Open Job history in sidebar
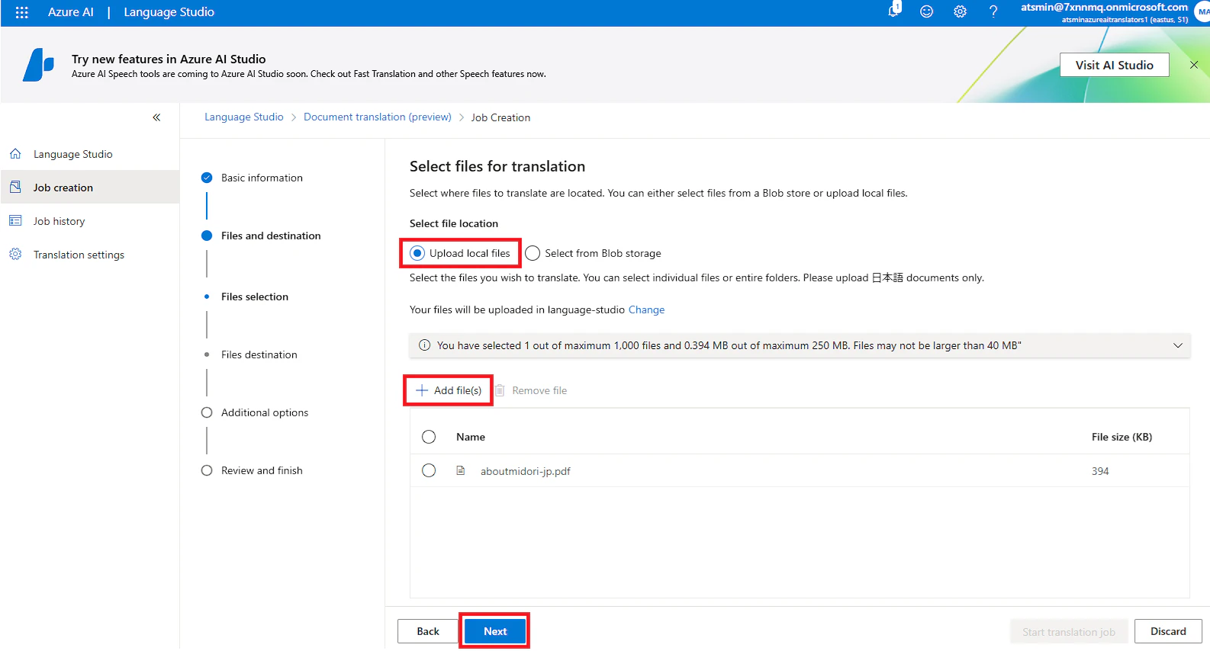The height and width of the screenshot is (651, 1210). click(x=59, y=221)
